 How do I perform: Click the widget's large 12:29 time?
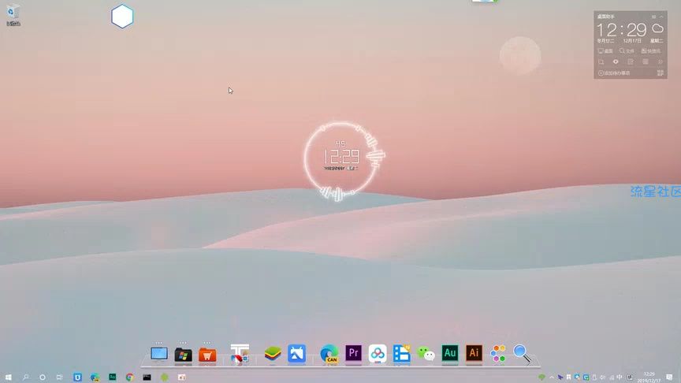tap(622, 29)
